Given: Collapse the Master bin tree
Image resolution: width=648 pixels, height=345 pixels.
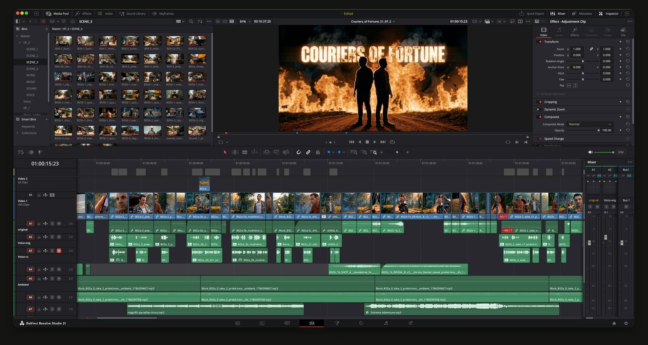Looking at the screenshot, I should [17, 36].
